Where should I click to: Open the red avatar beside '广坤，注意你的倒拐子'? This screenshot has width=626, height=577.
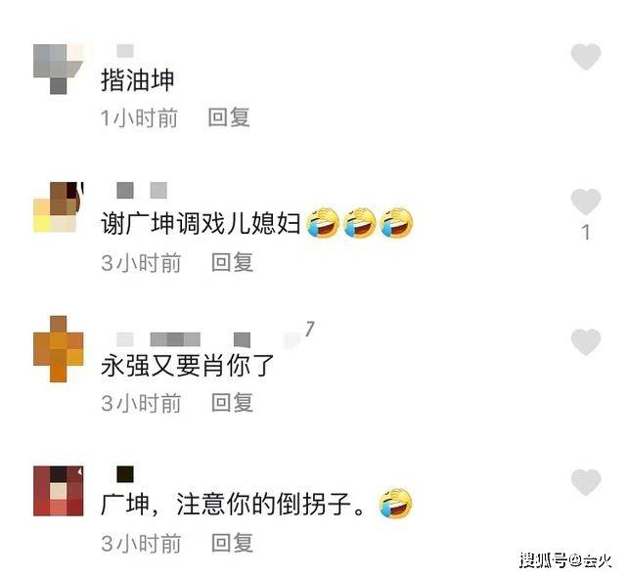point(59,491)
